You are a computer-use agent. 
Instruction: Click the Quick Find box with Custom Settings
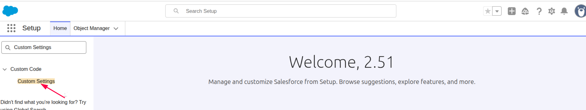(x=44, y=47)
